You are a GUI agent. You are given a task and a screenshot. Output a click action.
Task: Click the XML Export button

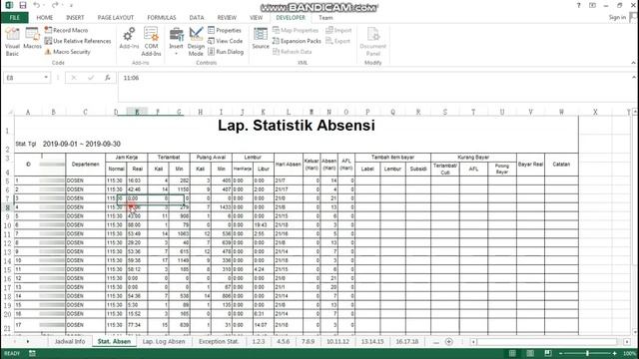(x=337, y=41)
